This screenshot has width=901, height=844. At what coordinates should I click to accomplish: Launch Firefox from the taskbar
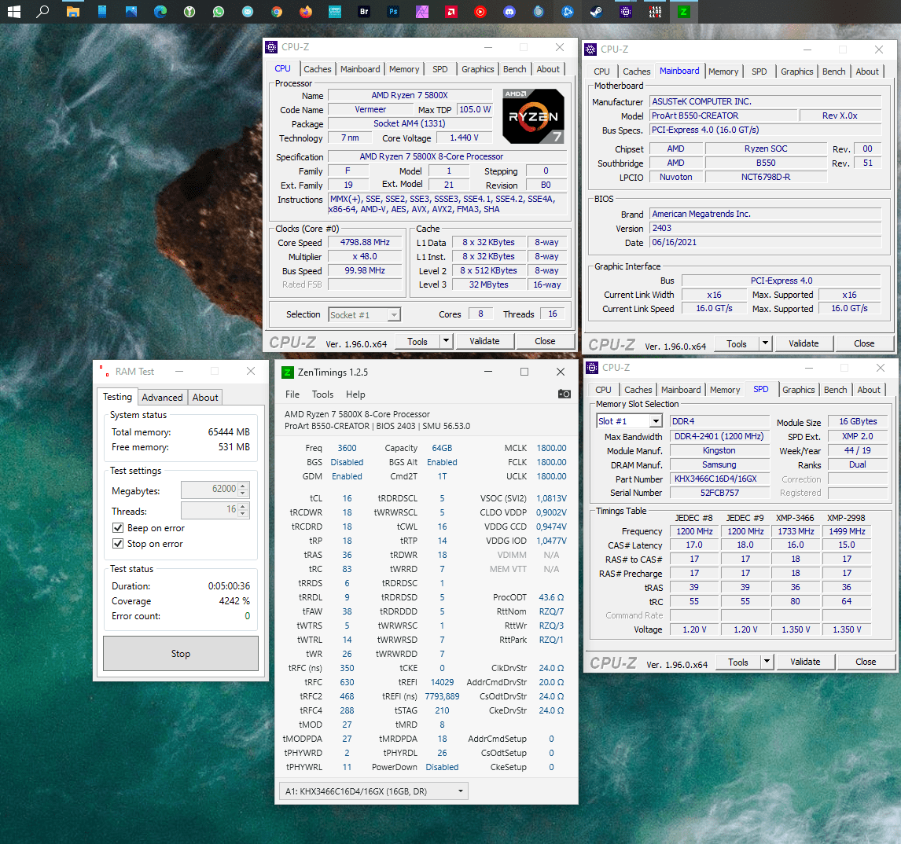tap(306, 12)
